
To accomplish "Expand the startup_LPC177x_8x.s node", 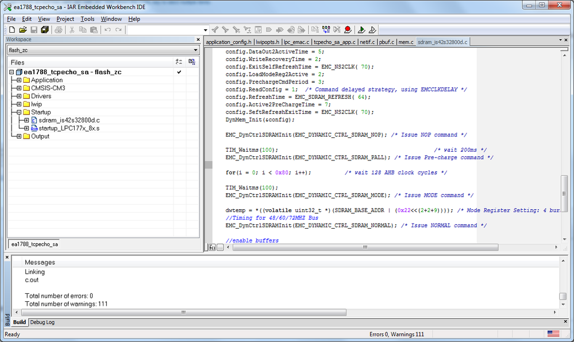I will coord(27,128).
